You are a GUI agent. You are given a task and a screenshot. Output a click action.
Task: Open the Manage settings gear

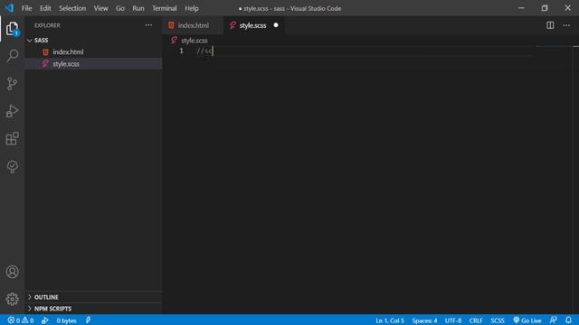coord(12,299)
